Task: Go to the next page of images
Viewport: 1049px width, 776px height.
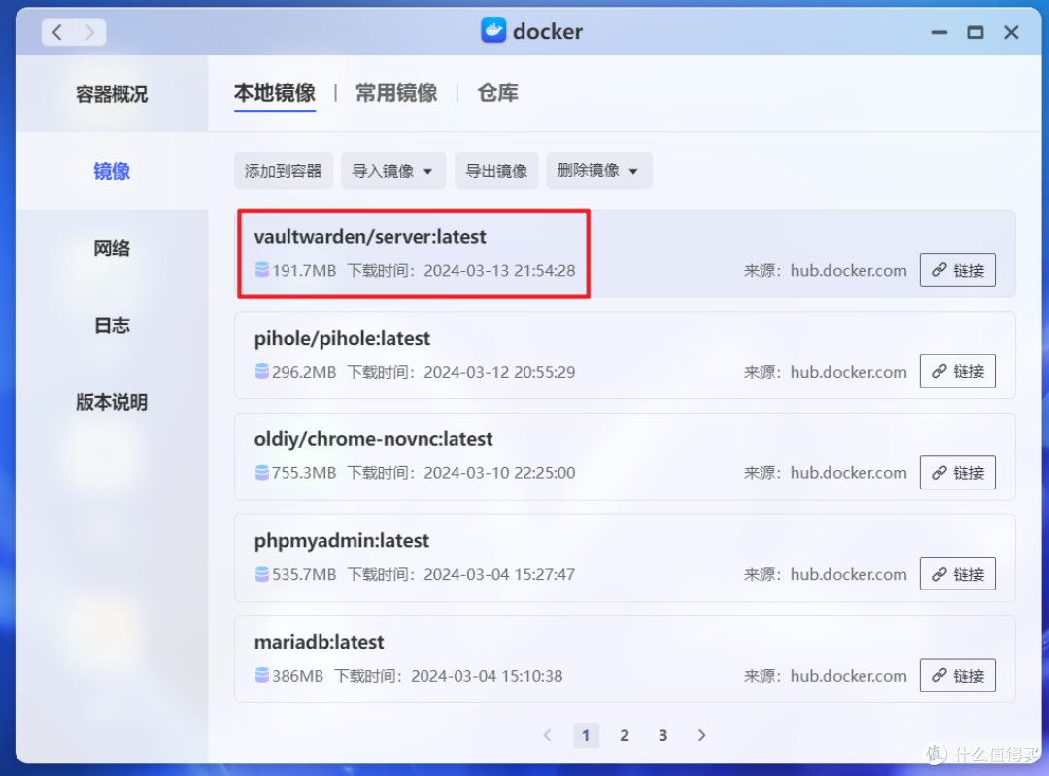Action: [702, 736]
